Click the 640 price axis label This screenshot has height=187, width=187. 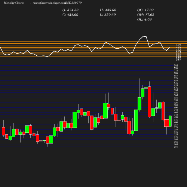176,83
